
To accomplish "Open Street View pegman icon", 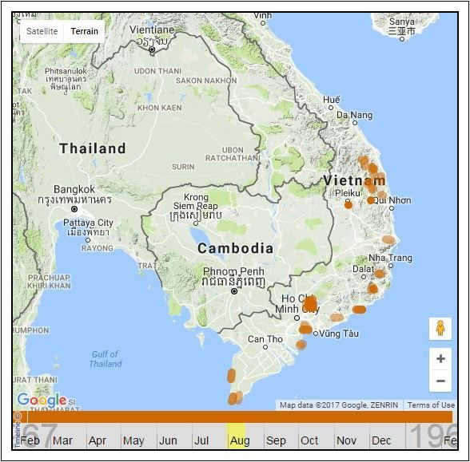I will 440,329.
